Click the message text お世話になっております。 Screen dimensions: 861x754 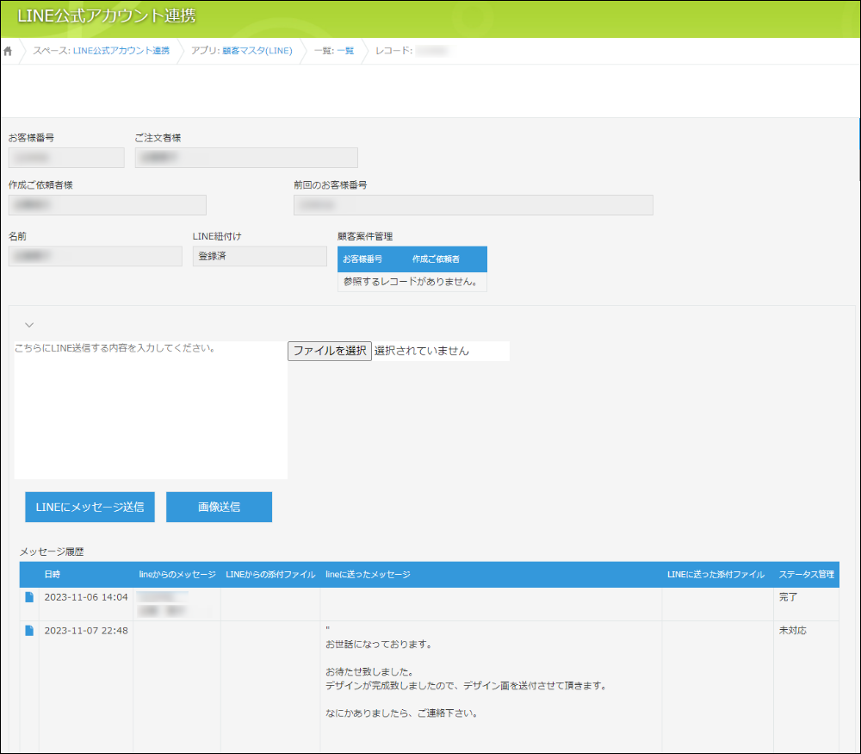378,644
